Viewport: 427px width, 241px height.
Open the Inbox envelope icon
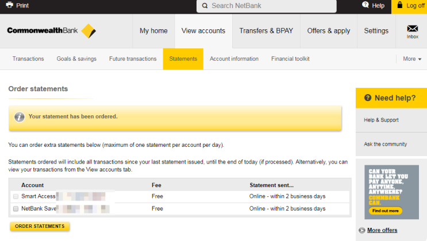point(412,29)
